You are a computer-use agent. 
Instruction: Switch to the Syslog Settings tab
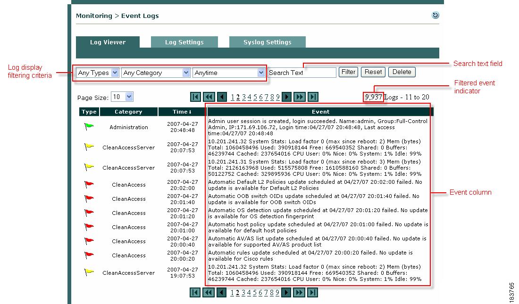coord(267,42)
